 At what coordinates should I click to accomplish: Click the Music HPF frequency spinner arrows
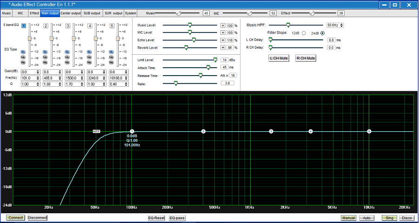click(x=342, y=25)
